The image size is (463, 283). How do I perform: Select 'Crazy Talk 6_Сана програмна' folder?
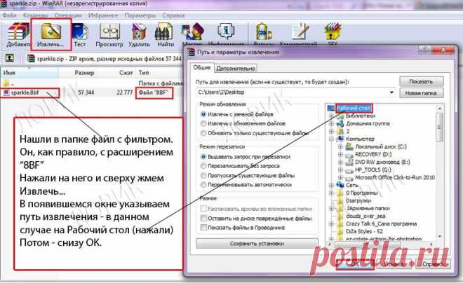coord(381,223)
